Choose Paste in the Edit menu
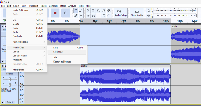The width and height of the screenshot is (201, 106). click(x=26, y=32)
